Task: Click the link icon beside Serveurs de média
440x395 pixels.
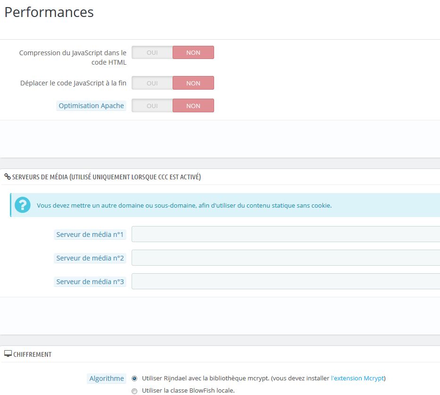Action: [8, 177]
